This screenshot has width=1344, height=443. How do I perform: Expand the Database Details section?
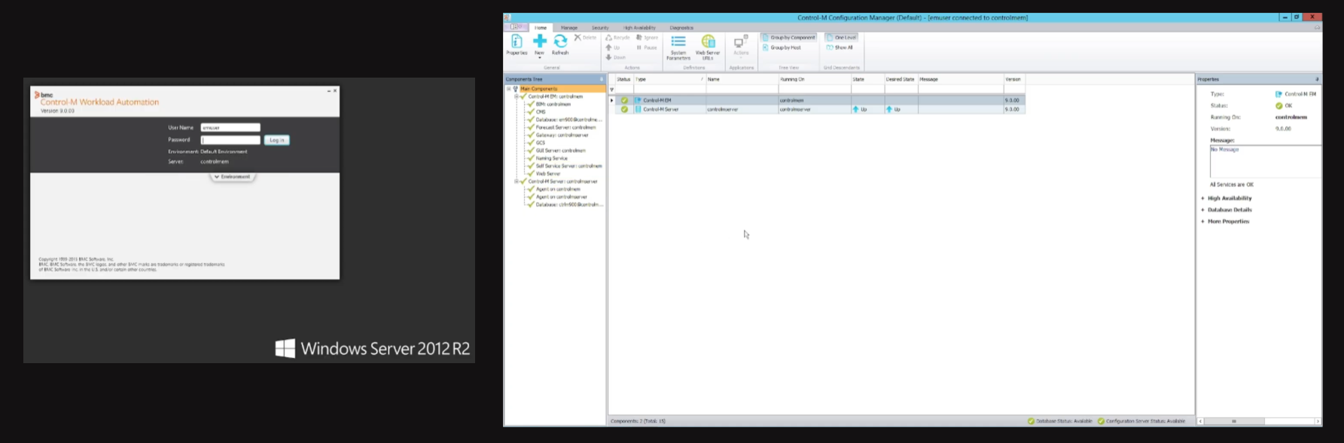tap(1202, 209)
